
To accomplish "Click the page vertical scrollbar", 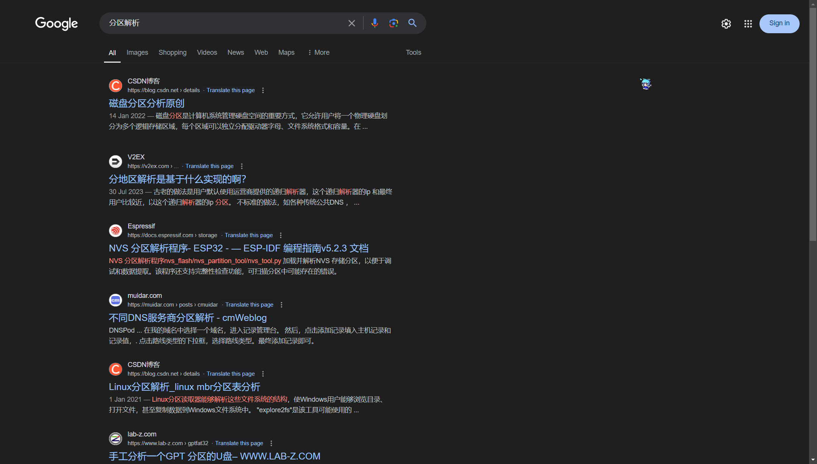I will (813, 125).
